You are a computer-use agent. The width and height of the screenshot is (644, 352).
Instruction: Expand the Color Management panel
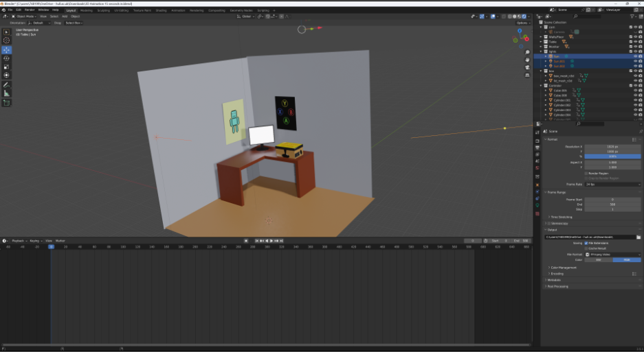564,268
